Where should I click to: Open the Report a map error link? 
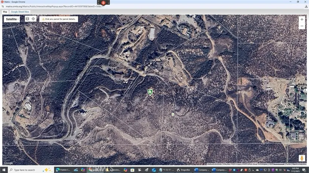pyautogui.click(x=300, y=164)
